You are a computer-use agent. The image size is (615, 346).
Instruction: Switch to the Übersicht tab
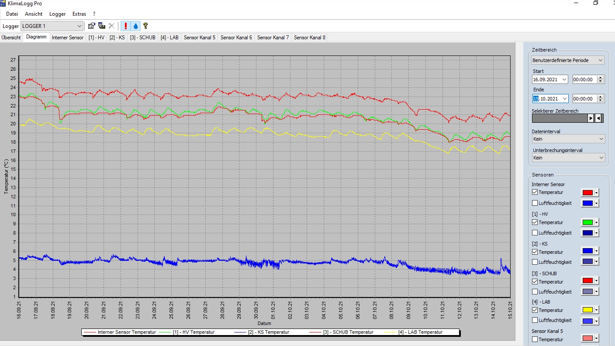11,38
